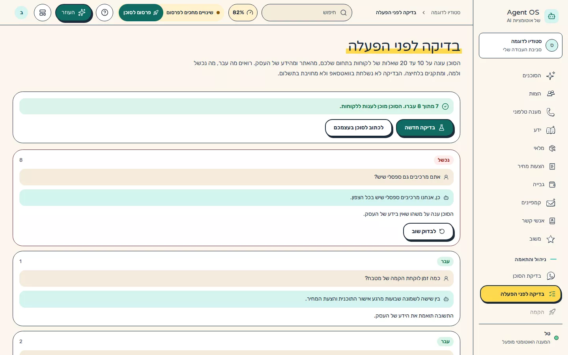Click answer בין שישה לשמונה שבועות
This screenshot has height=355, width=568.
236,299
